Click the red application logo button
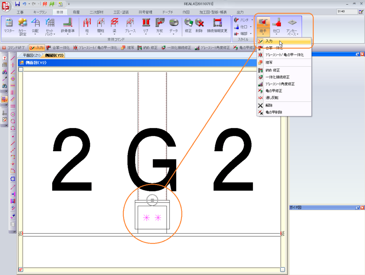365x275 pixels. 5,6
